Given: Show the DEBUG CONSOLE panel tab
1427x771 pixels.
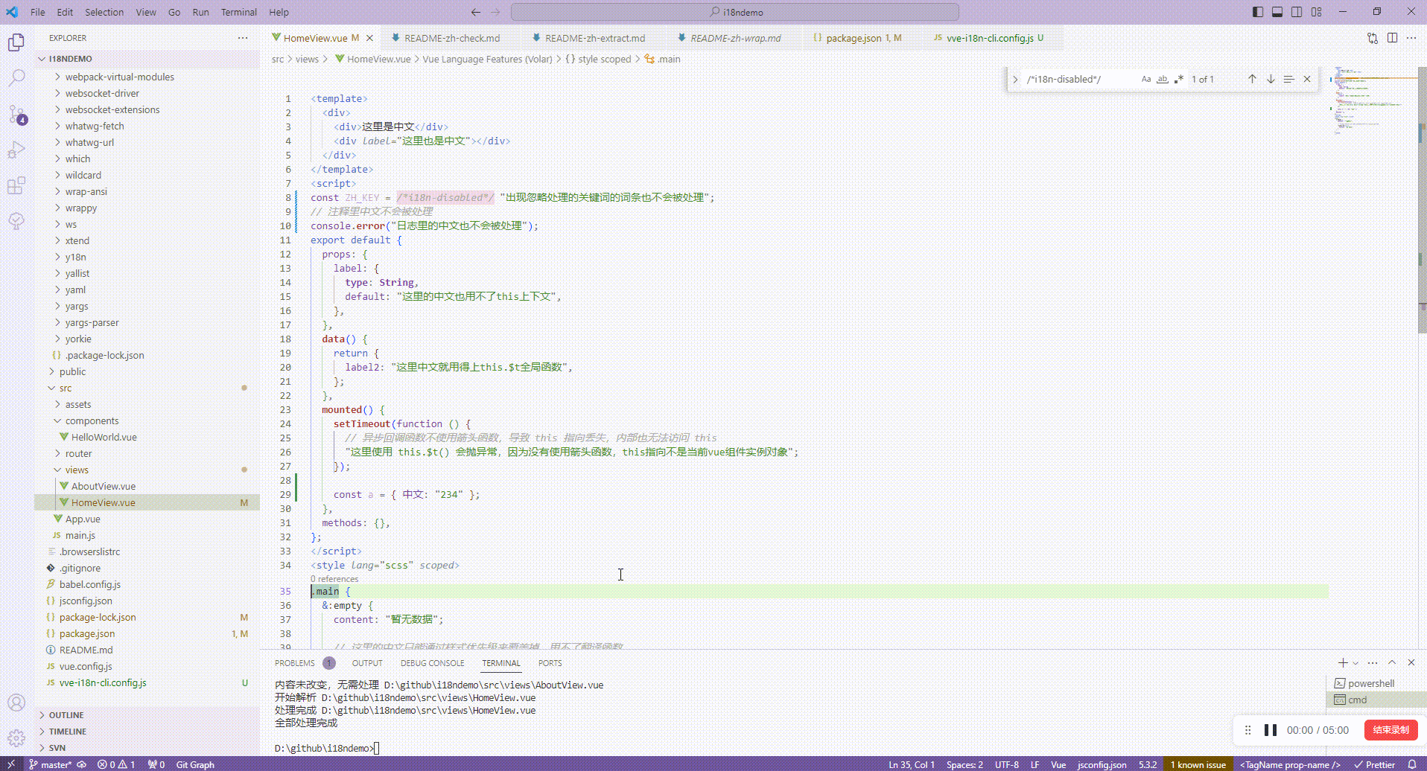Looking at the screenshot, I should coord(432,663).
